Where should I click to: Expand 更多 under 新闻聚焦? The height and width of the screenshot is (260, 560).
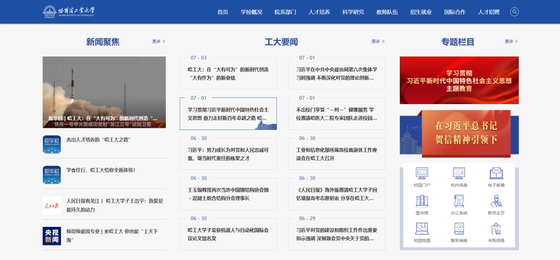pyautogui.click(x=159, y=41)
